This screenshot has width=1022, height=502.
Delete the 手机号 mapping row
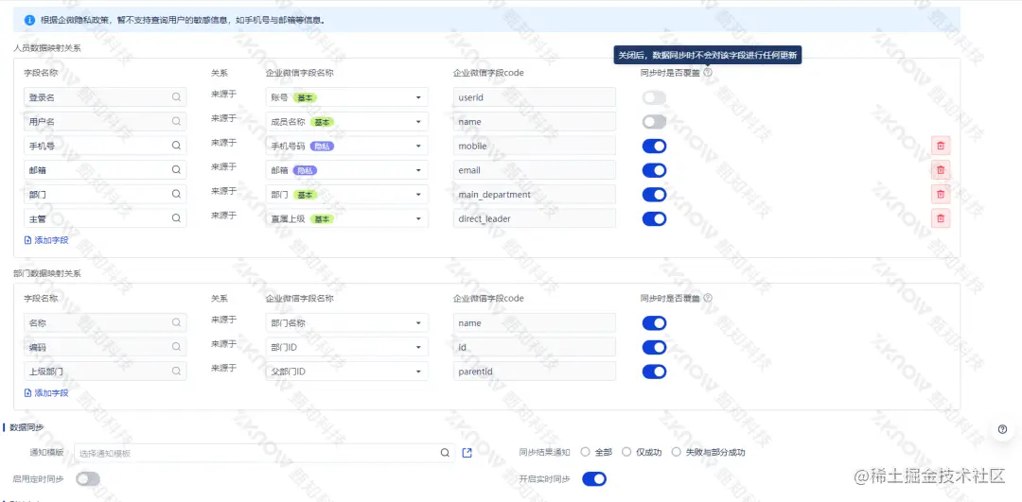[941, 146]
